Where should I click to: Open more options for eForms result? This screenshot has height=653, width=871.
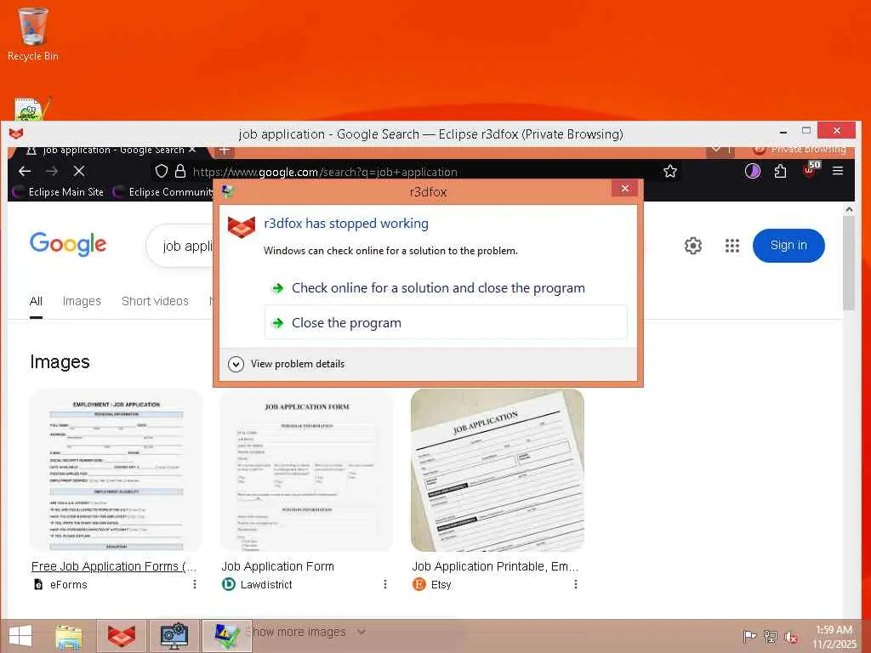[x=195, y=584]
